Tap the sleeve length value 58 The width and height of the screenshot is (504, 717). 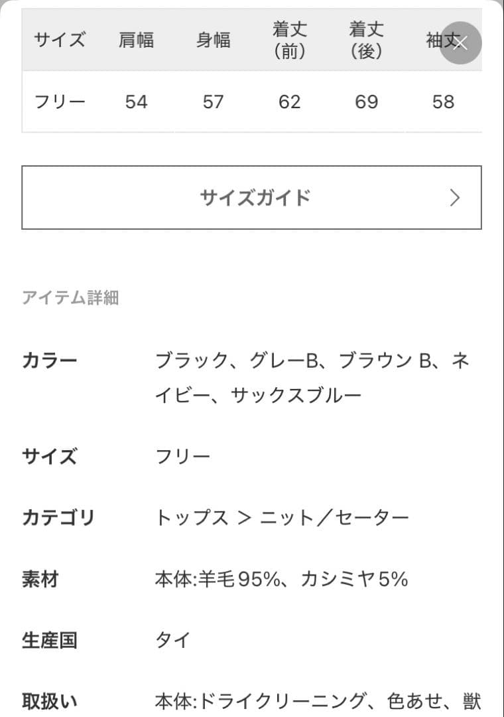coord(444,102)
